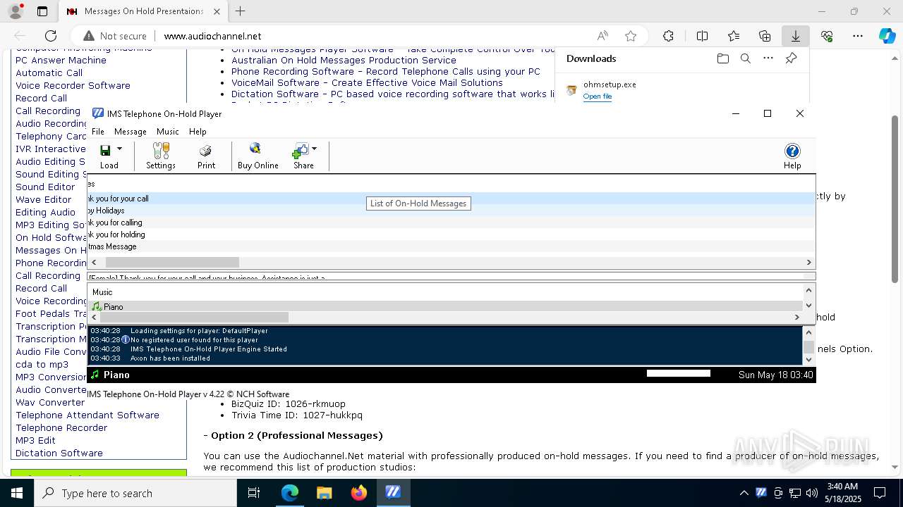Viewport: 903px width, 507px height.
Task: Click the Edge Downloads toolbar button
Action: 795,36
